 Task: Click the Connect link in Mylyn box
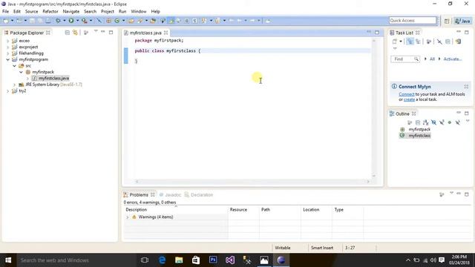coord(406,94)
